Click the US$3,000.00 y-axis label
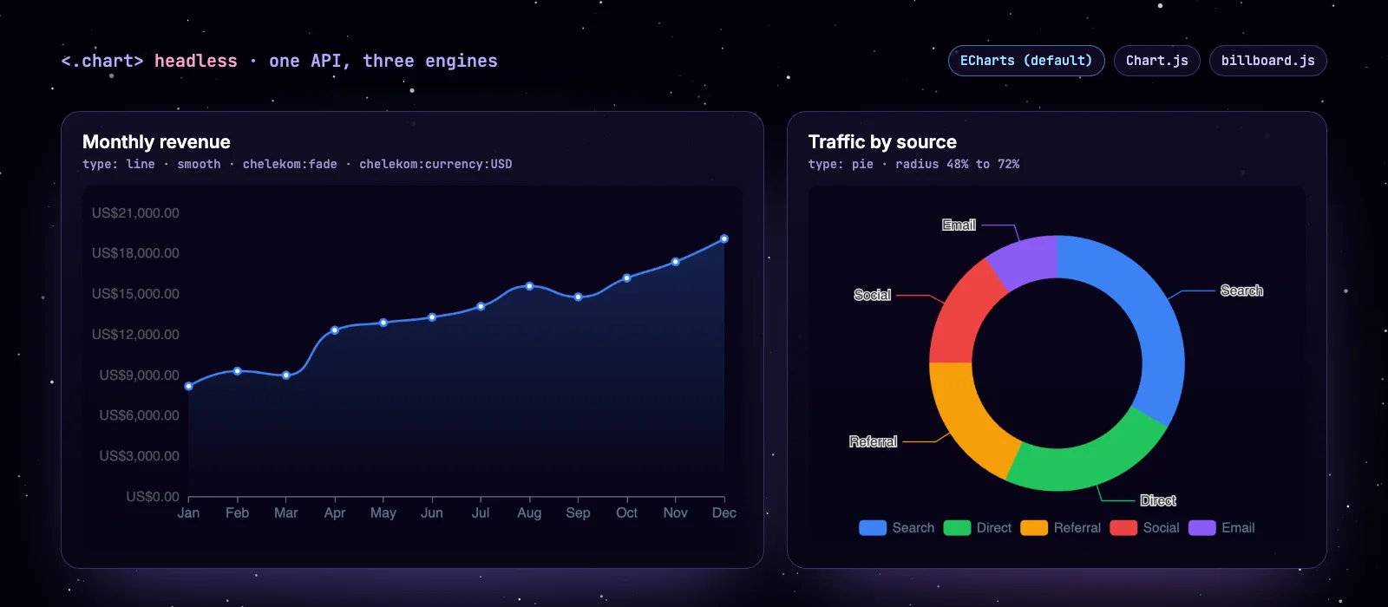This screenshot has height=607, width=1388. pyautogui.click(x=140, y=456)
